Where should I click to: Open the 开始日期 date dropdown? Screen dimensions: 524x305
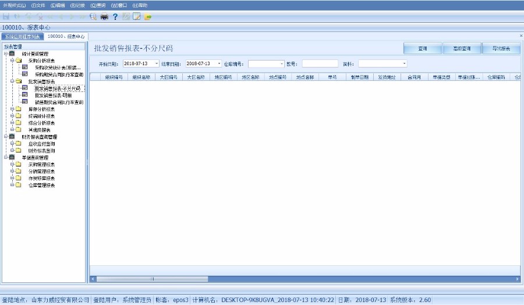[x=157, y=63]
